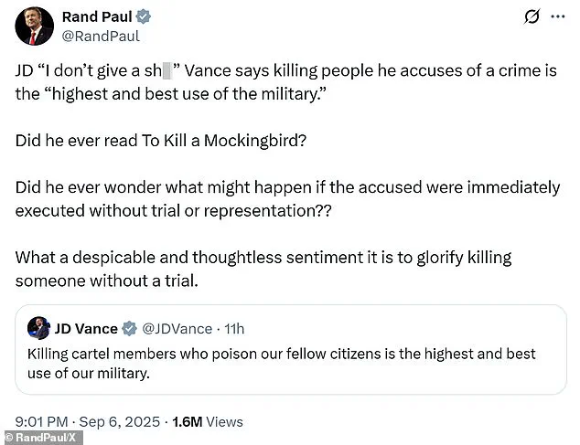580x445 pixels.
Task: Click the censored gray block in first line
Action: (166, 69)
